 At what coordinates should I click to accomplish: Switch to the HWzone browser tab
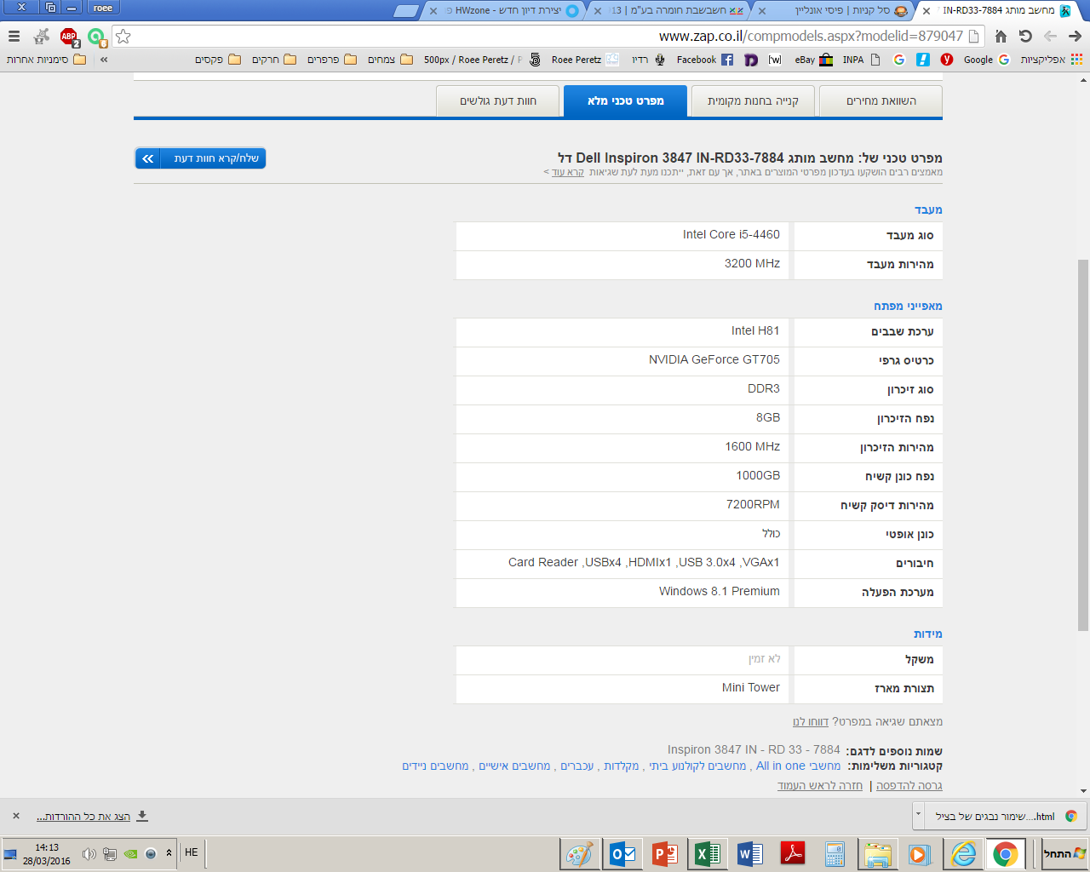(x=502, y=10)
